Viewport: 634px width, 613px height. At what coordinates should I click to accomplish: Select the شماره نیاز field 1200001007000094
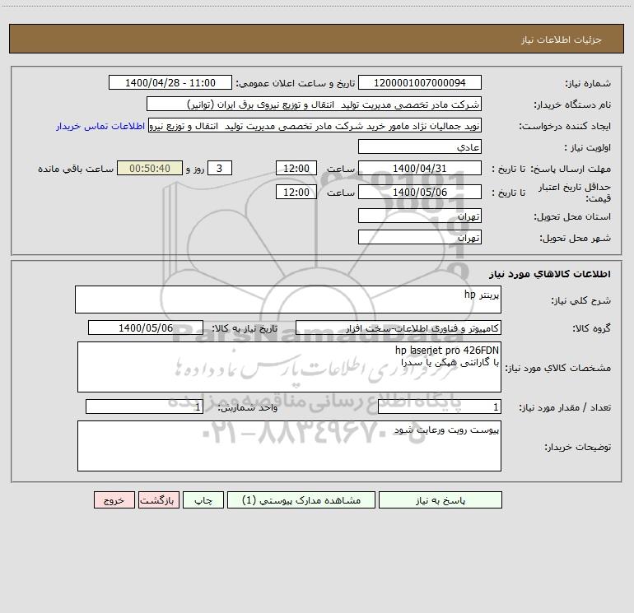(x=420, y=82)
